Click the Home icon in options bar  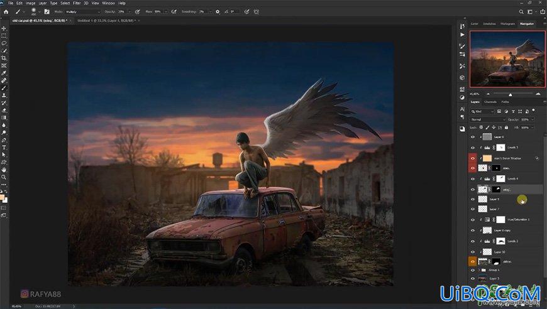click(6, 11)
